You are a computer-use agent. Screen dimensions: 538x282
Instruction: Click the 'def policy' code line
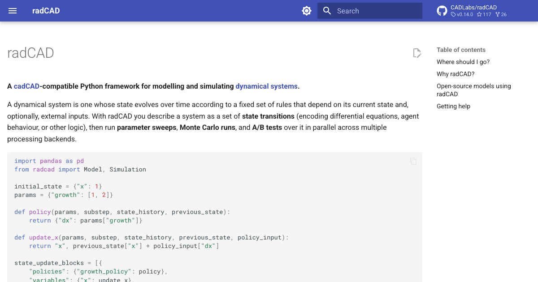[x=122, y=212]
